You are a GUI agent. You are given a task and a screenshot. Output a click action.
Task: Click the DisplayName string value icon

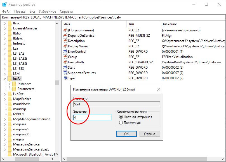65,46
